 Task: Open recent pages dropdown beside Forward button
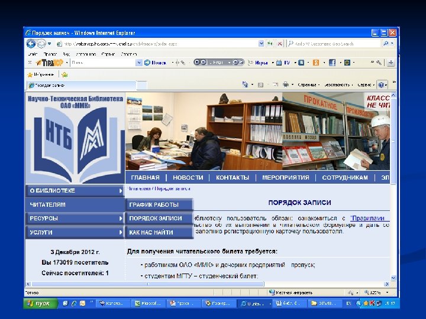click(x=50, y=44)
